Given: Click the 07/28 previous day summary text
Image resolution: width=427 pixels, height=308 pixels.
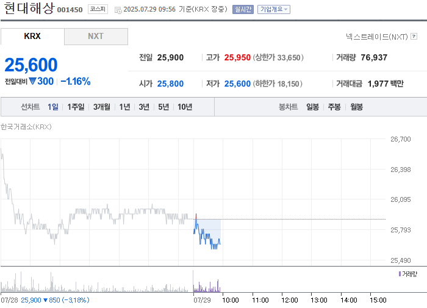Looking at the screenshot, I should 45,300.
